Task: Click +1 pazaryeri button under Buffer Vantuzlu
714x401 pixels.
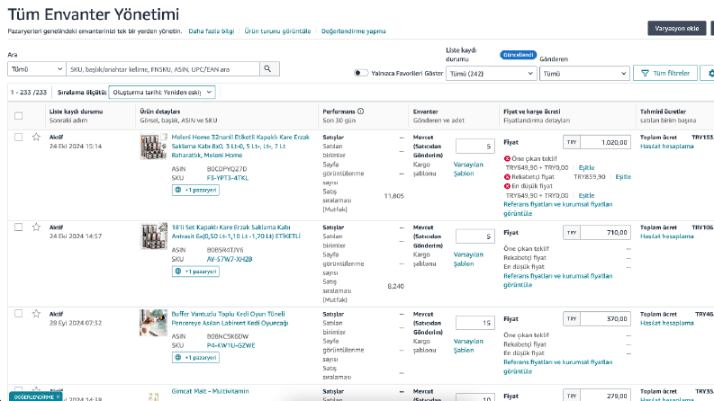Action: pos(195,357)
